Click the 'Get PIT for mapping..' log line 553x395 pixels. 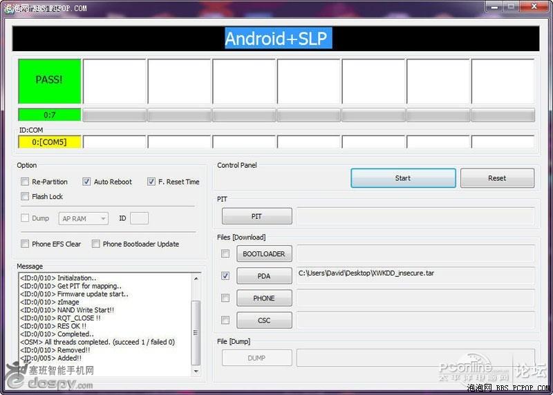click(71, 286)
